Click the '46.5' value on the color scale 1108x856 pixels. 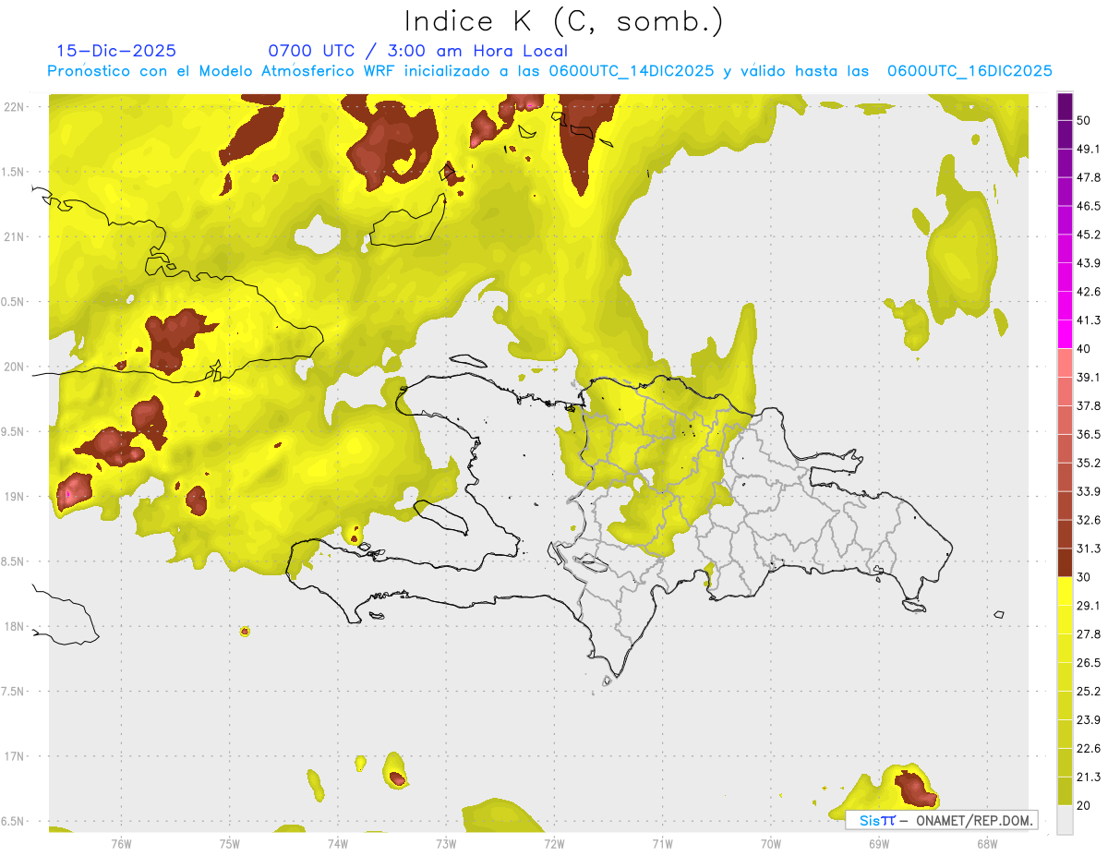1089,206
